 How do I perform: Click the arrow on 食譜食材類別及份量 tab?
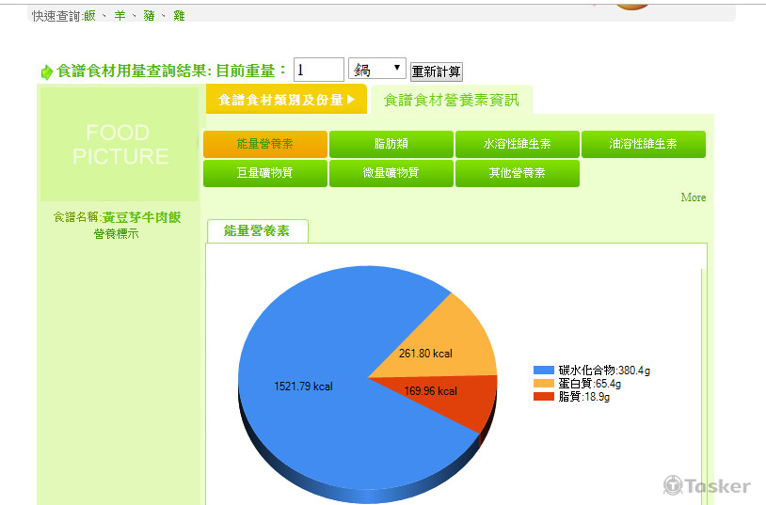[x=350, y=100]
